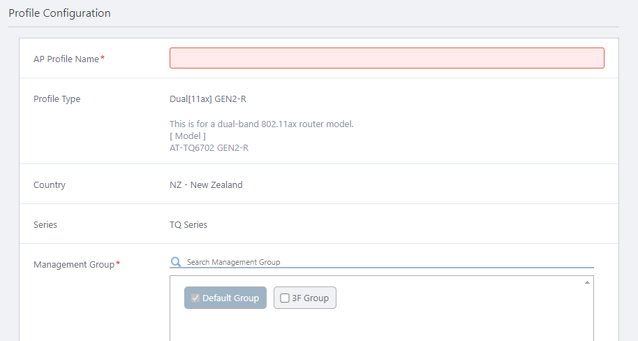
Task: Click the AP Profile Name label
Action: click(66, 59)
